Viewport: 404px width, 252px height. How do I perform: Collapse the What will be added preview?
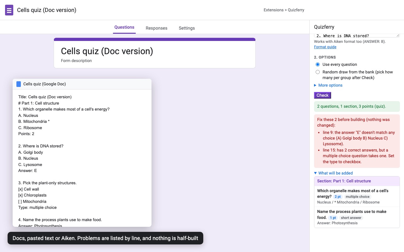(333, 173)
